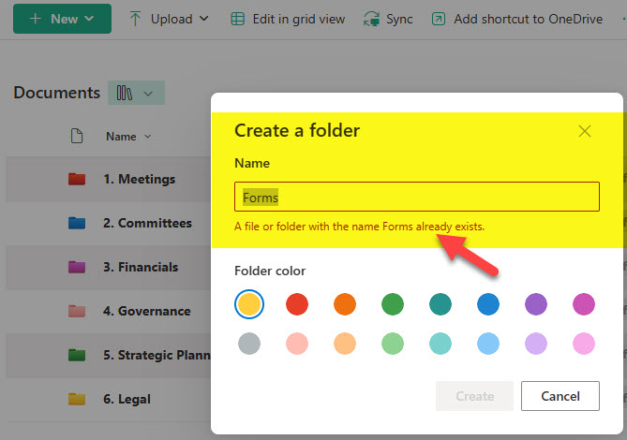Click the purple 3. Financials folder icon

click(x=77, y=267)
